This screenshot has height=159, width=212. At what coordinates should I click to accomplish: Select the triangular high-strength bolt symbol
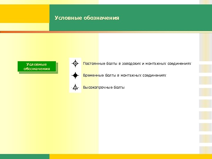point(75,87)
